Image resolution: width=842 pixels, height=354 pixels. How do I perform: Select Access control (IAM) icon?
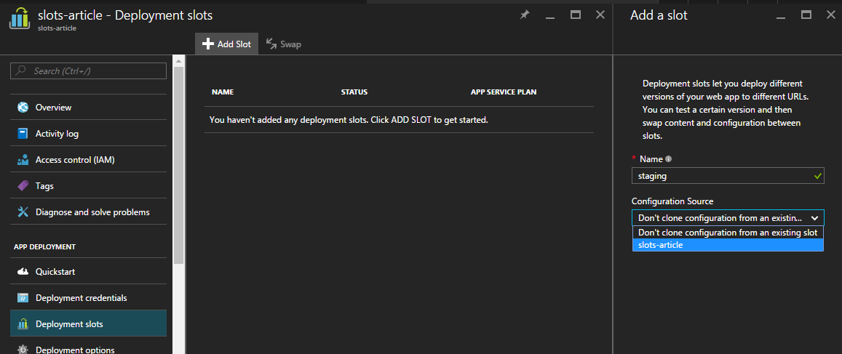click(x=23, y=160)
